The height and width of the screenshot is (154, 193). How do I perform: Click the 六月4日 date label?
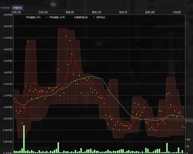[177, 12]
